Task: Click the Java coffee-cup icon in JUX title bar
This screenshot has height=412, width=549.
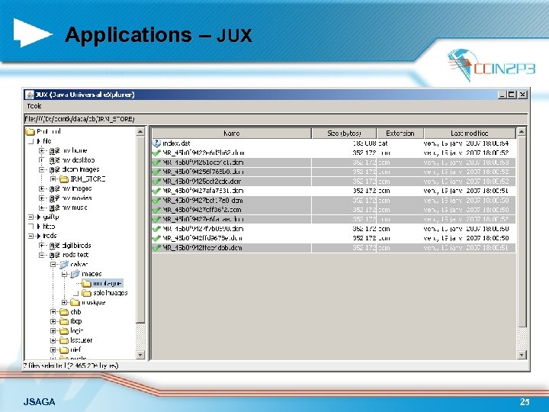Action: [x=30, y=95]
